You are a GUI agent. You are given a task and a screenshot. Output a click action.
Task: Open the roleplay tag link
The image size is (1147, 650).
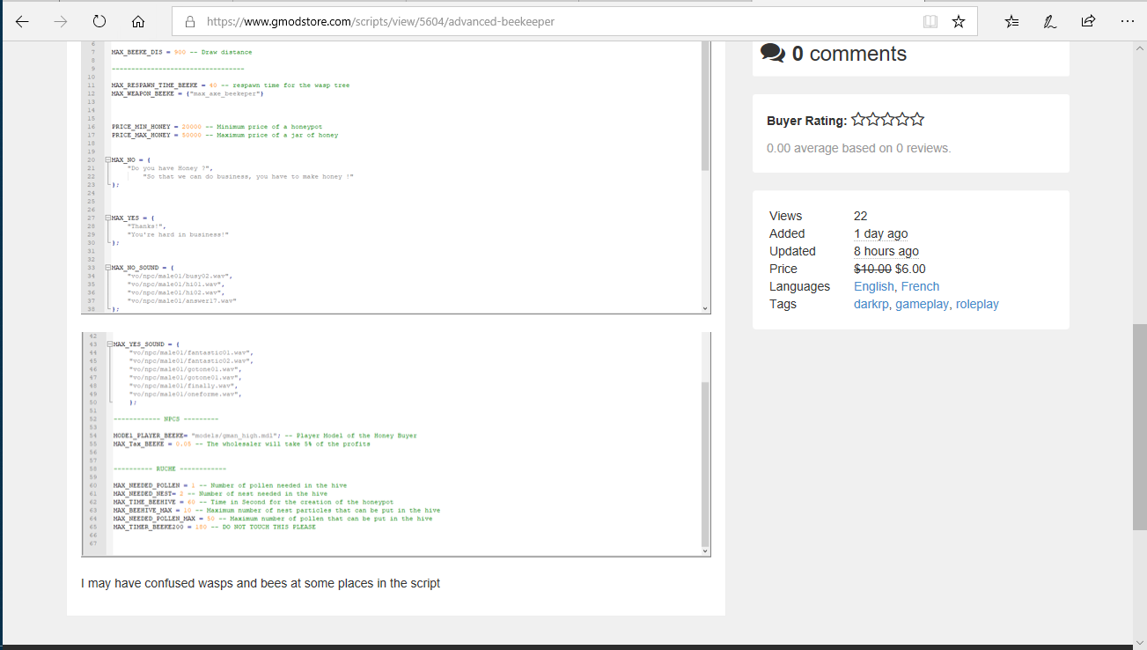(x=977, y=304)
